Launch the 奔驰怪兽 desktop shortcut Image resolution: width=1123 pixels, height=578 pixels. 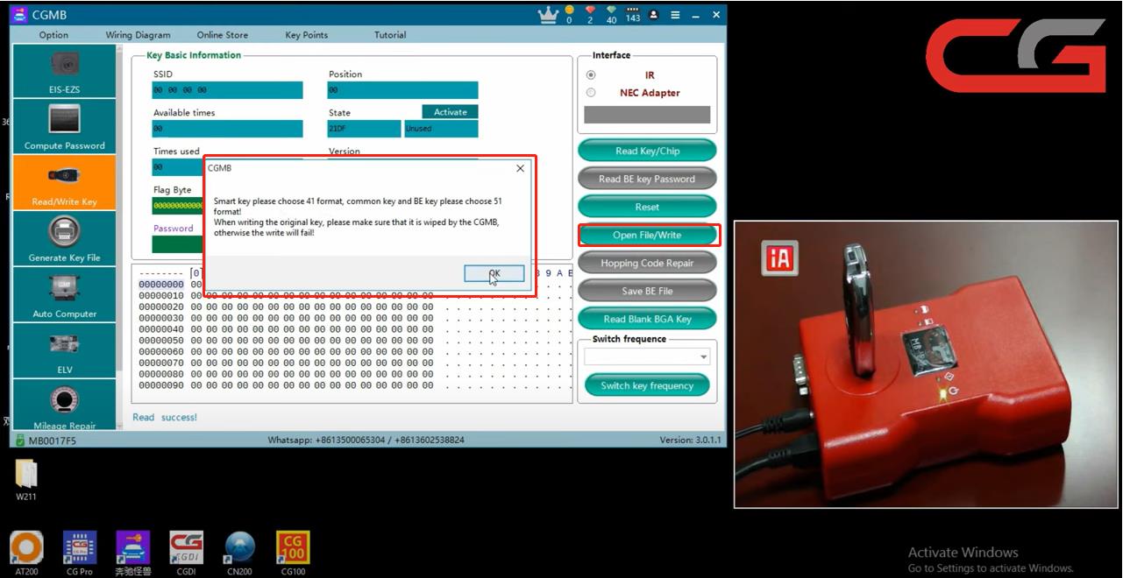(x=132, y=553)
